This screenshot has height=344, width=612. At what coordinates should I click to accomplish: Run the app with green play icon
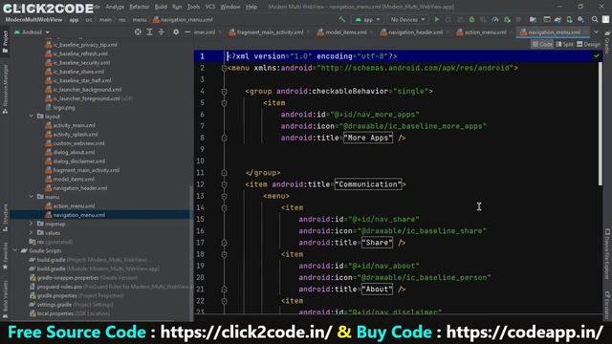(437, 19)
